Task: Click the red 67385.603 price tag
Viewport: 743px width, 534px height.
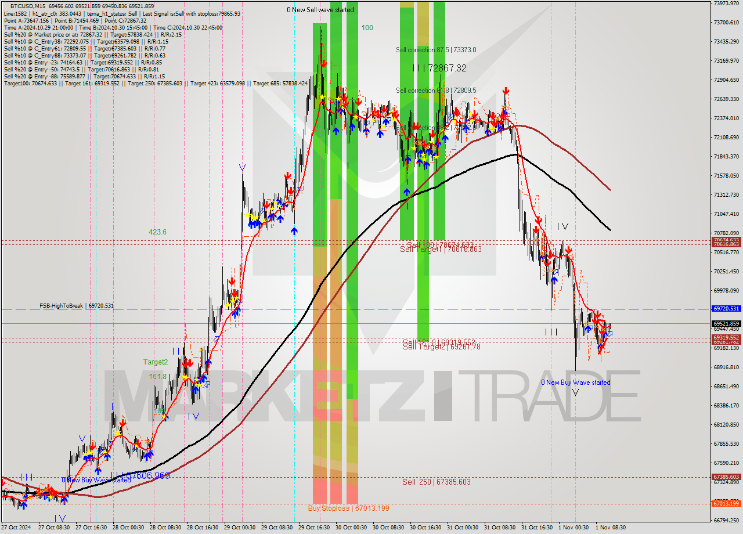Action: [x=726, y=477]
